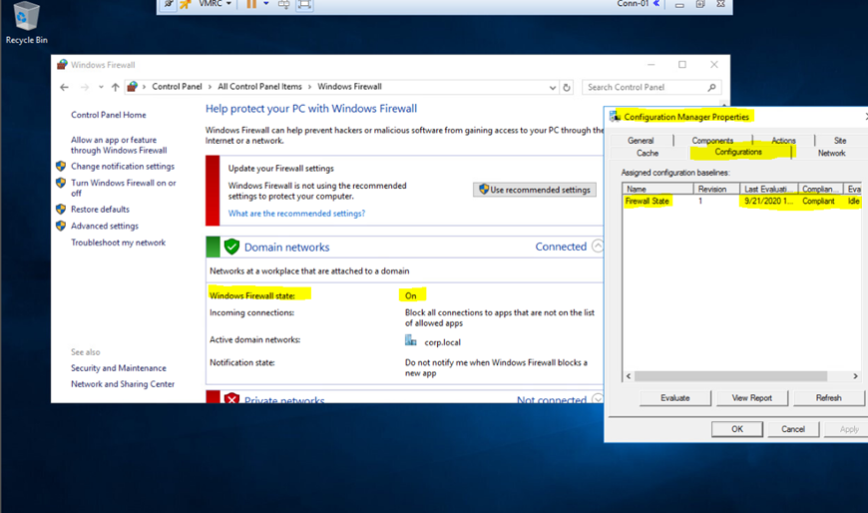Click the Domain networks heading
Screen dimensions: 868x513
[x=286, y=248]
